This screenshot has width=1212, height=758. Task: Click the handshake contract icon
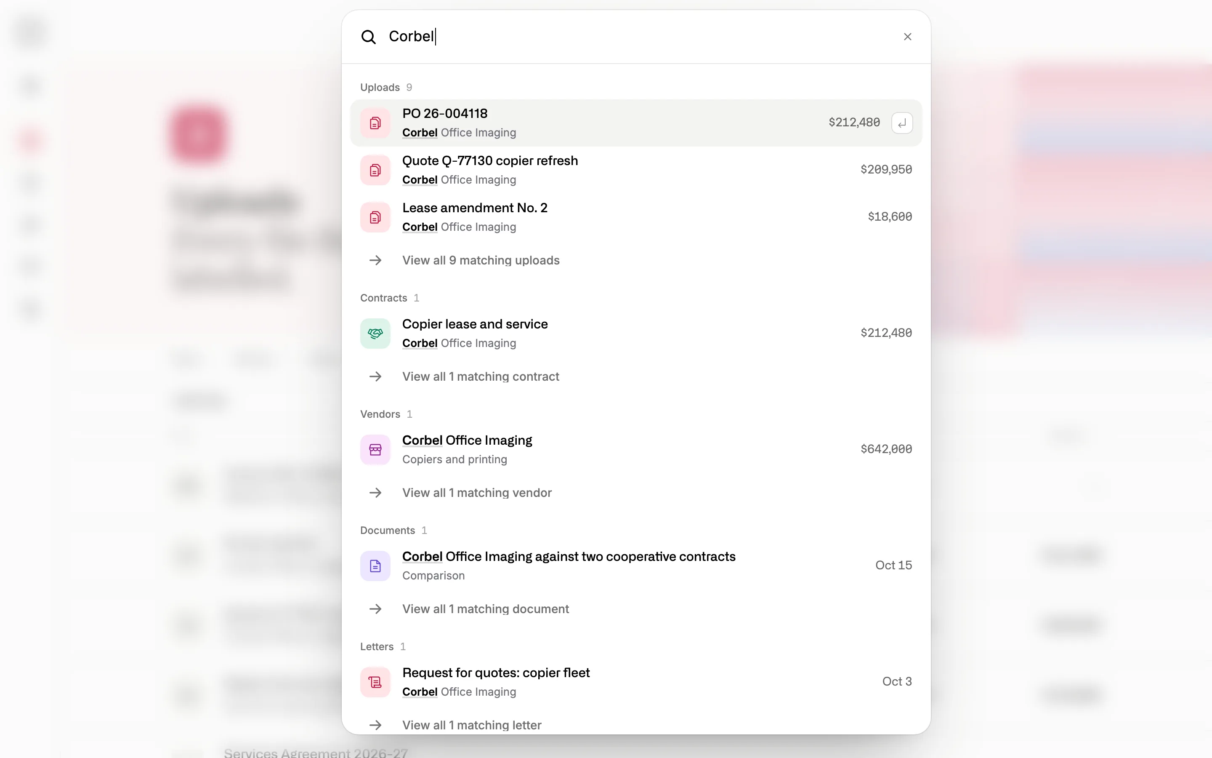(375, 334)
